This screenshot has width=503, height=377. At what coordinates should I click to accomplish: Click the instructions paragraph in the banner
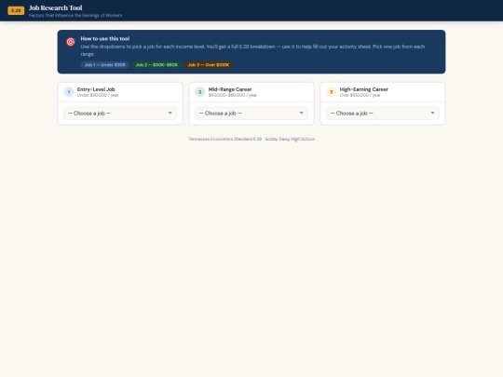252,50
